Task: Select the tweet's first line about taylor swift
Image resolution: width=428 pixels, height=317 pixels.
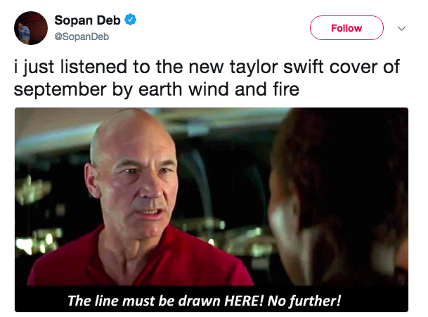Action: click(x=207, y=67)
